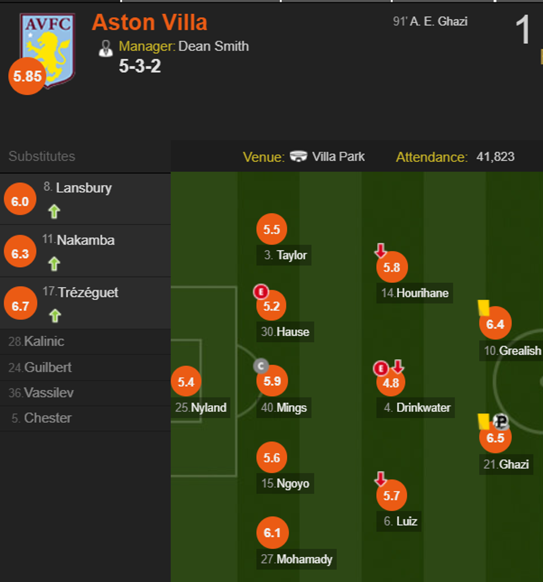Image resolution: width=543 pixels, height=582 pixels.
Task: Click the error icon on Hause
Action: (x=261, y=292)
